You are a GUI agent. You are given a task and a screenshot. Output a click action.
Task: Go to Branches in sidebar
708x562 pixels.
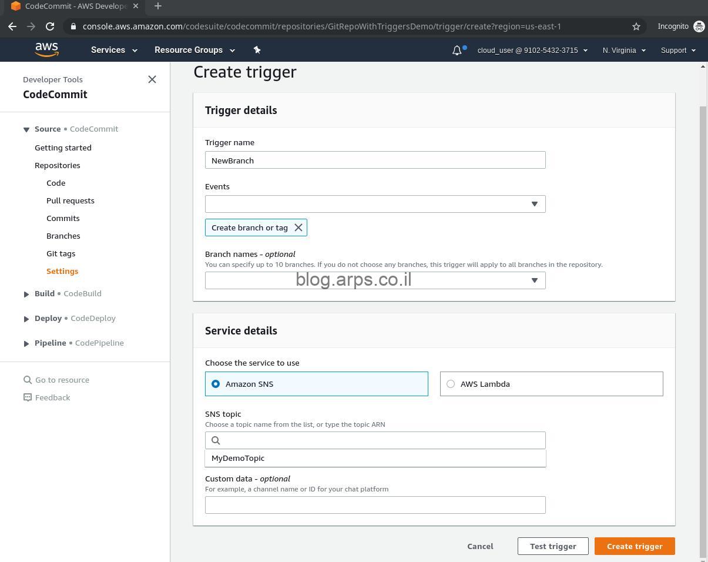point(63,236)
